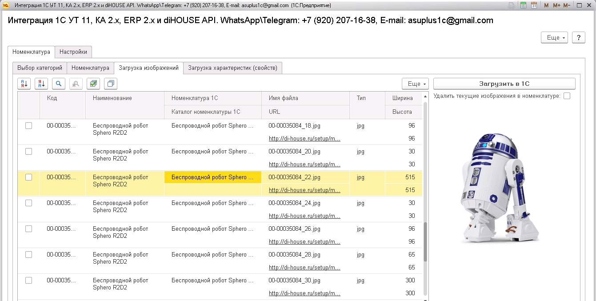Sort the list descending Я-А
Image resolution: width=596 pixels, height=301 pixels.
41,83
